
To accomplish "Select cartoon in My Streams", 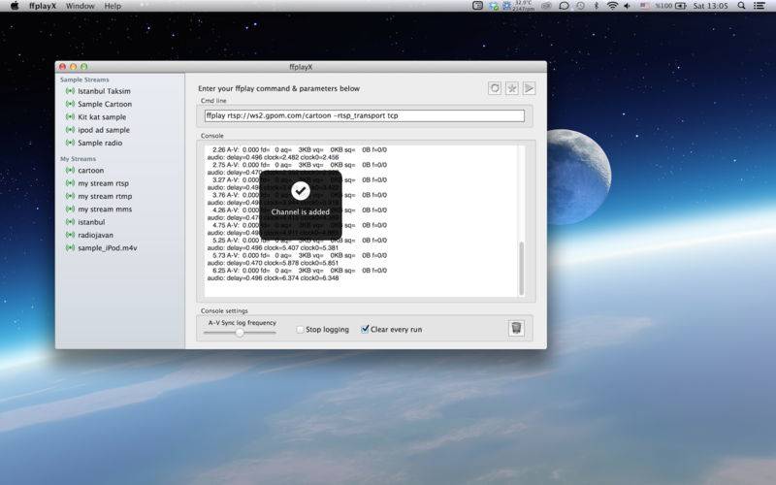I will pos(90,171).
